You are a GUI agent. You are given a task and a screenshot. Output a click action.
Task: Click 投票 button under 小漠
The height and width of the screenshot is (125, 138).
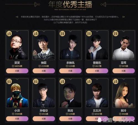17,119
